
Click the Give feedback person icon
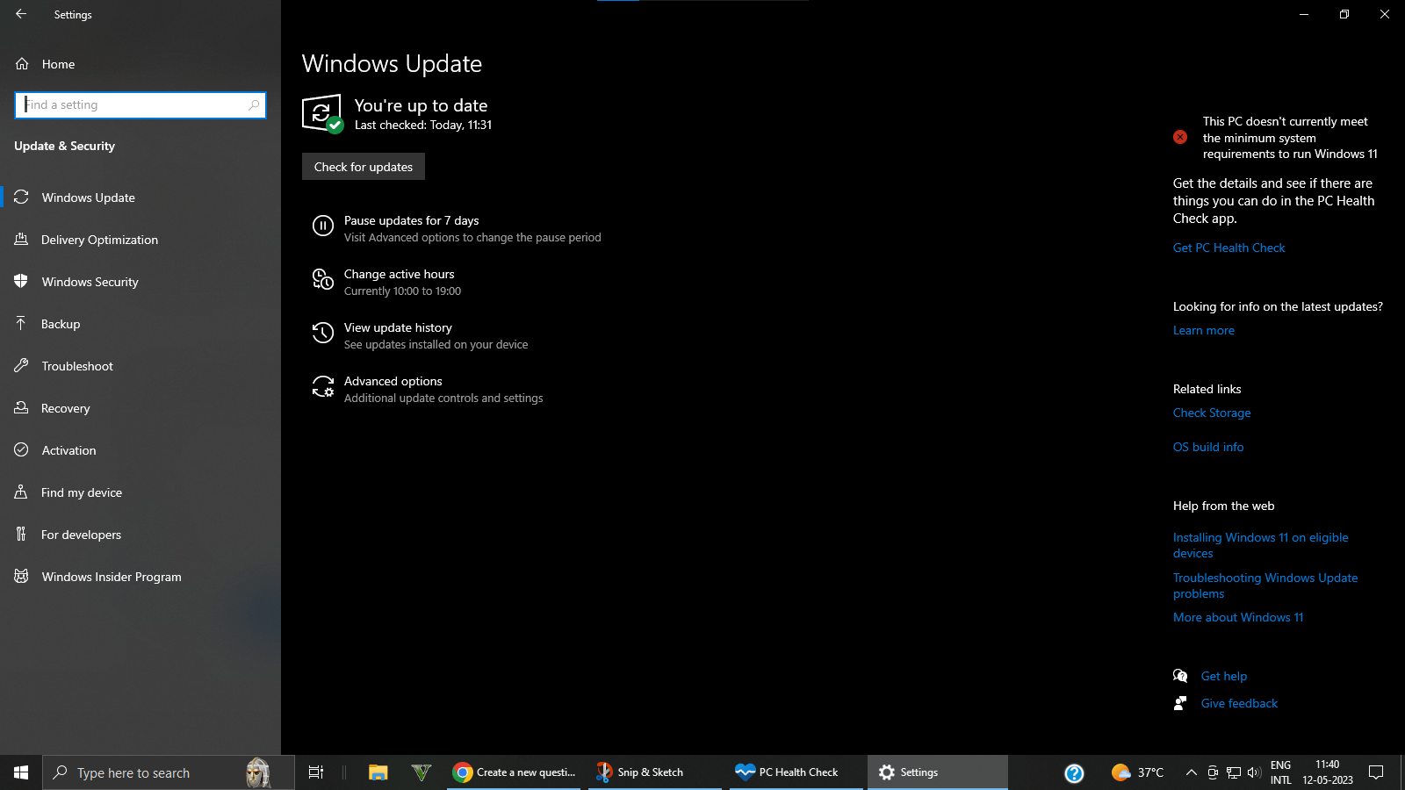pos(1180,703)
